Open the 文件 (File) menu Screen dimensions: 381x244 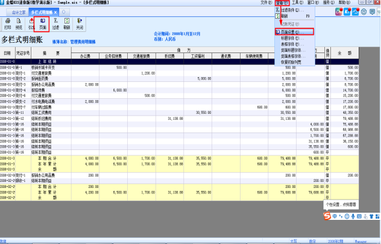(x=265, y=3)
